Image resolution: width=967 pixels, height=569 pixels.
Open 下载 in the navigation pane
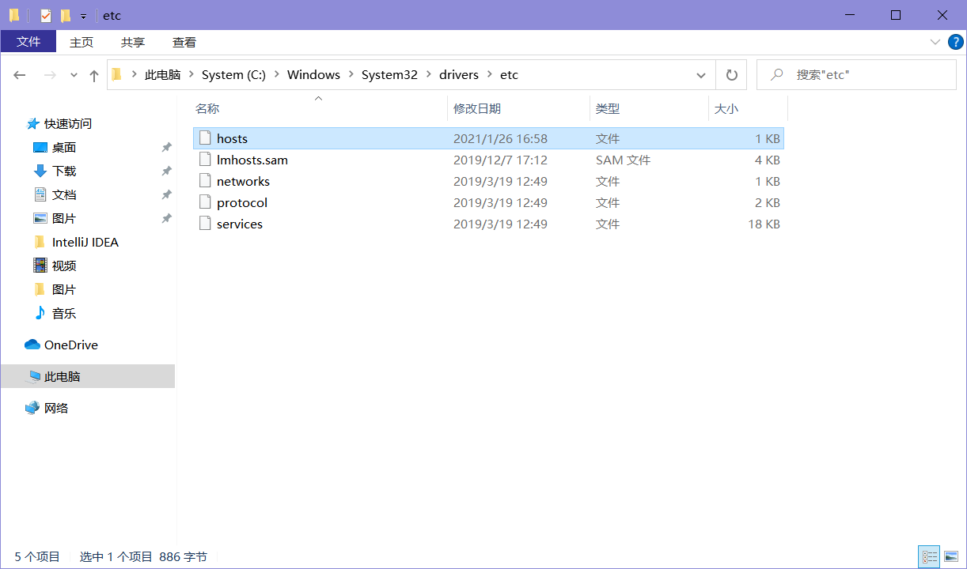pyautogui.click(x=64, y=171)
